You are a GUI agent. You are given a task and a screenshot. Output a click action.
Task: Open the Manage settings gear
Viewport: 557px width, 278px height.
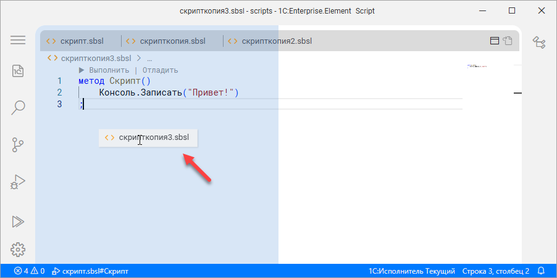[x=18, y=250]
